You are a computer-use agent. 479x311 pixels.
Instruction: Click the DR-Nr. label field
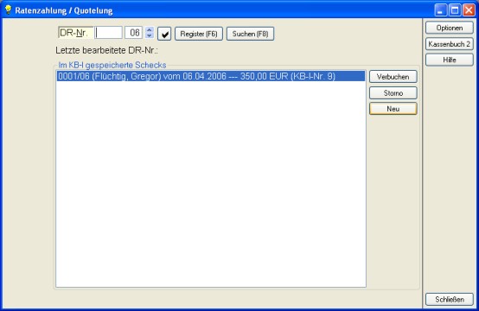(76, 33)
